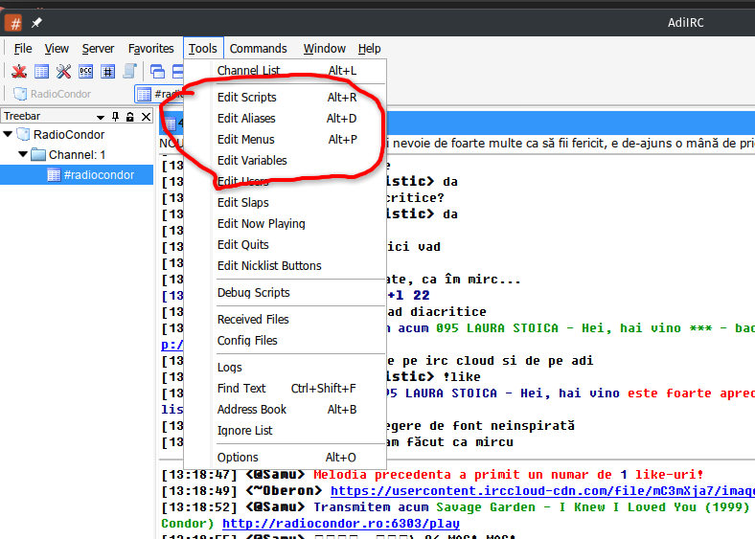Choose Edit Nicklist Buttons entry
Viewport: 755px width, 539px height.
click(286, 266)
